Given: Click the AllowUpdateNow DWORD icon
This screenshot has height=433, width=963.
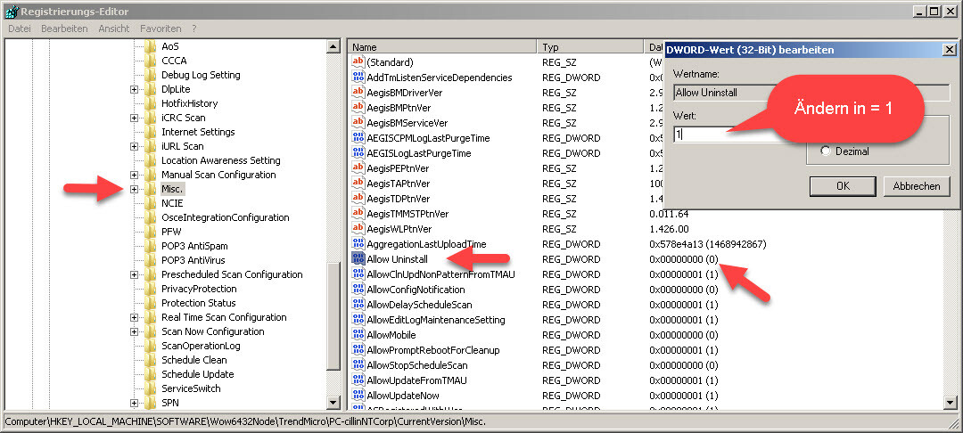Looking at the screenshot, I should (358, 396).
